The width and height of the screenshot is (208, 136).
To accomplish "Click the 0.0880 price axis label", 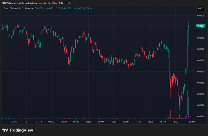I will (201, 38).
